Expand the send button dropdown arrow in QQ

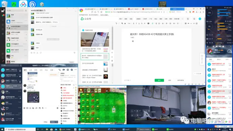57,122
